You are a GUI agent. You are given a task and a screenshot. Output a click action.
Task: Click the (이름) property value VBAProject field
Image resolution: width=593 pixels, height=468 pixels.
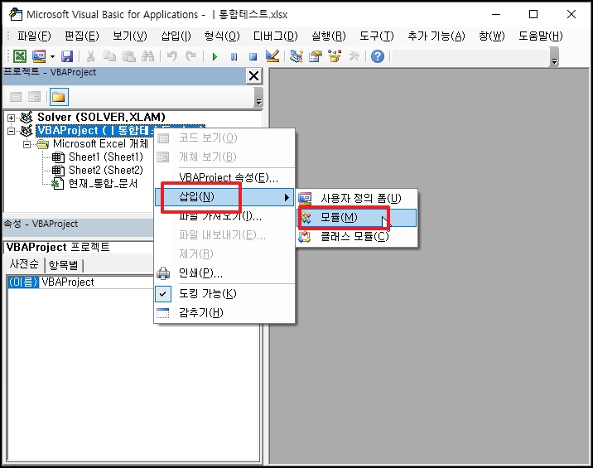[x=96, y=282]
